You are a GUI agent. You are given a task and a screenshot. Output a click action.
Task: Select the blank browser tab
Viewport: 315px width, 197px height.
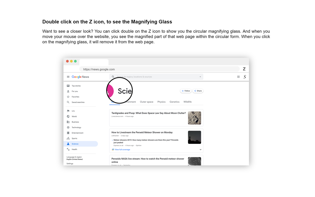(94, 62)
